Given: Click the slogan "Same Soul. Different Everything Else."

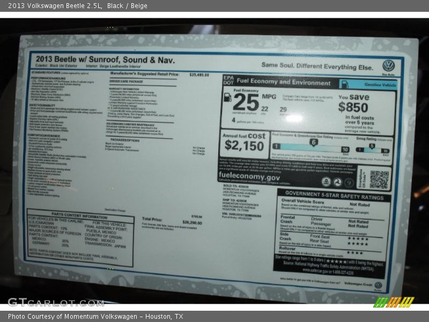Looking at the screenshot, I should (x=317, y=66).
